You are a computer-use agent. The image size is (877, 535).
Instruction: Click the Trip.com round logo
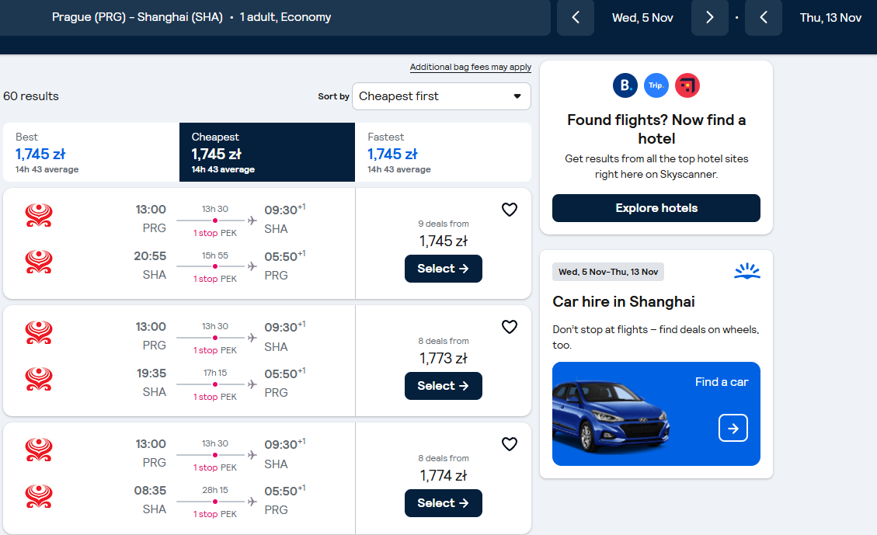point(656,85)
